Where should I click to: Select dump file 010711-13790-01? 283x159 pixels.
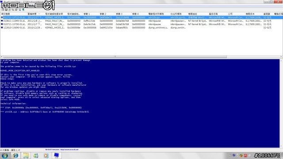click(x=15, y=24)
